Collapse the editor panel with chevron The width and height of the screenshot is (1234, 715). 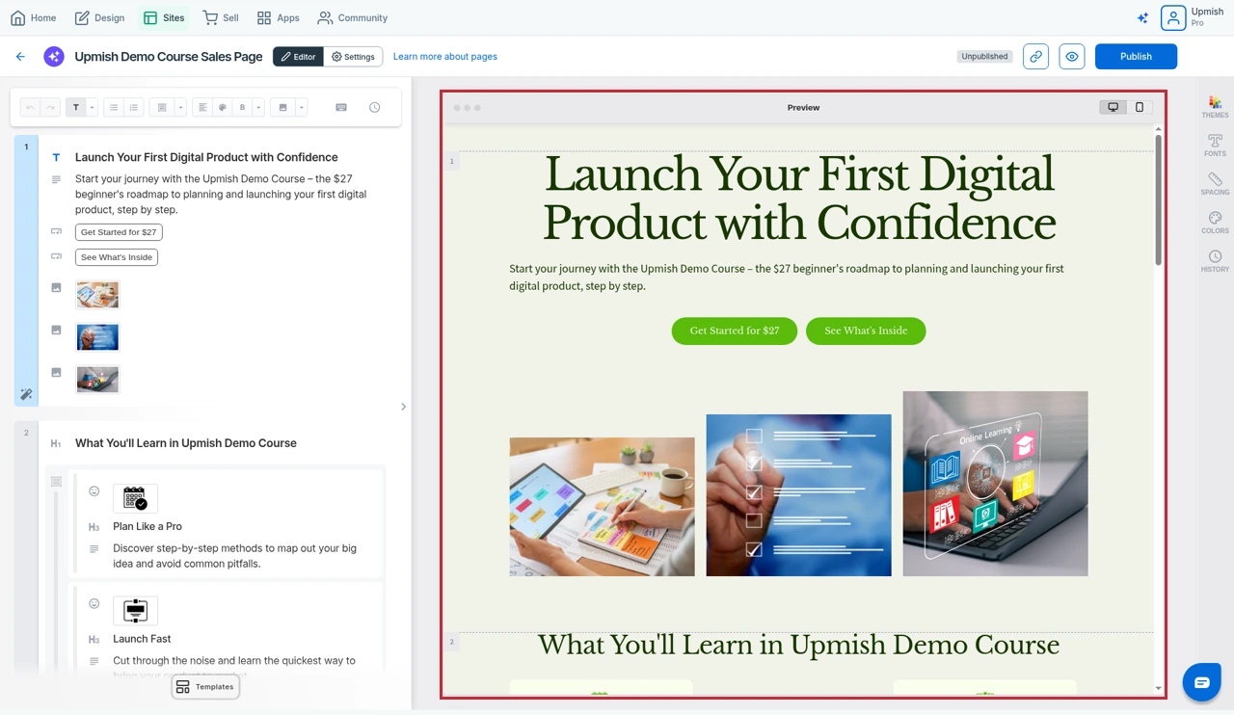[403, 407]
